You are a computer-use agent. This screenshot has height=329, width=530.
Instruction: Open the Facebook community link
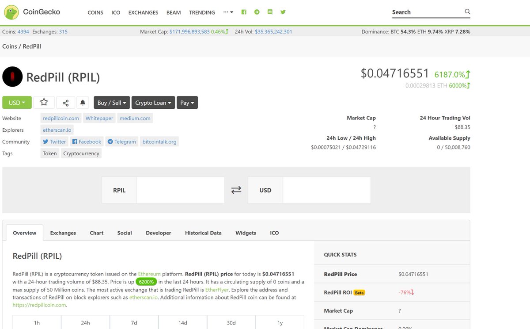tap(87, 142)
